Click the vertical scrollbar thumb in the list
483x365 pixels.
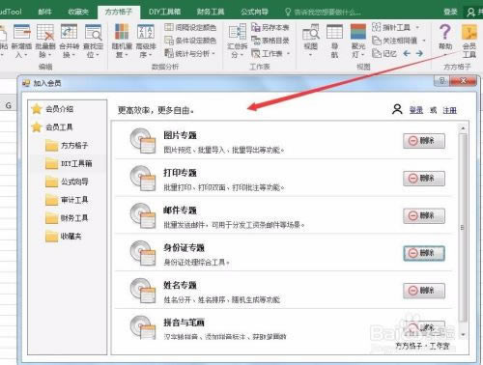(463, 228)
